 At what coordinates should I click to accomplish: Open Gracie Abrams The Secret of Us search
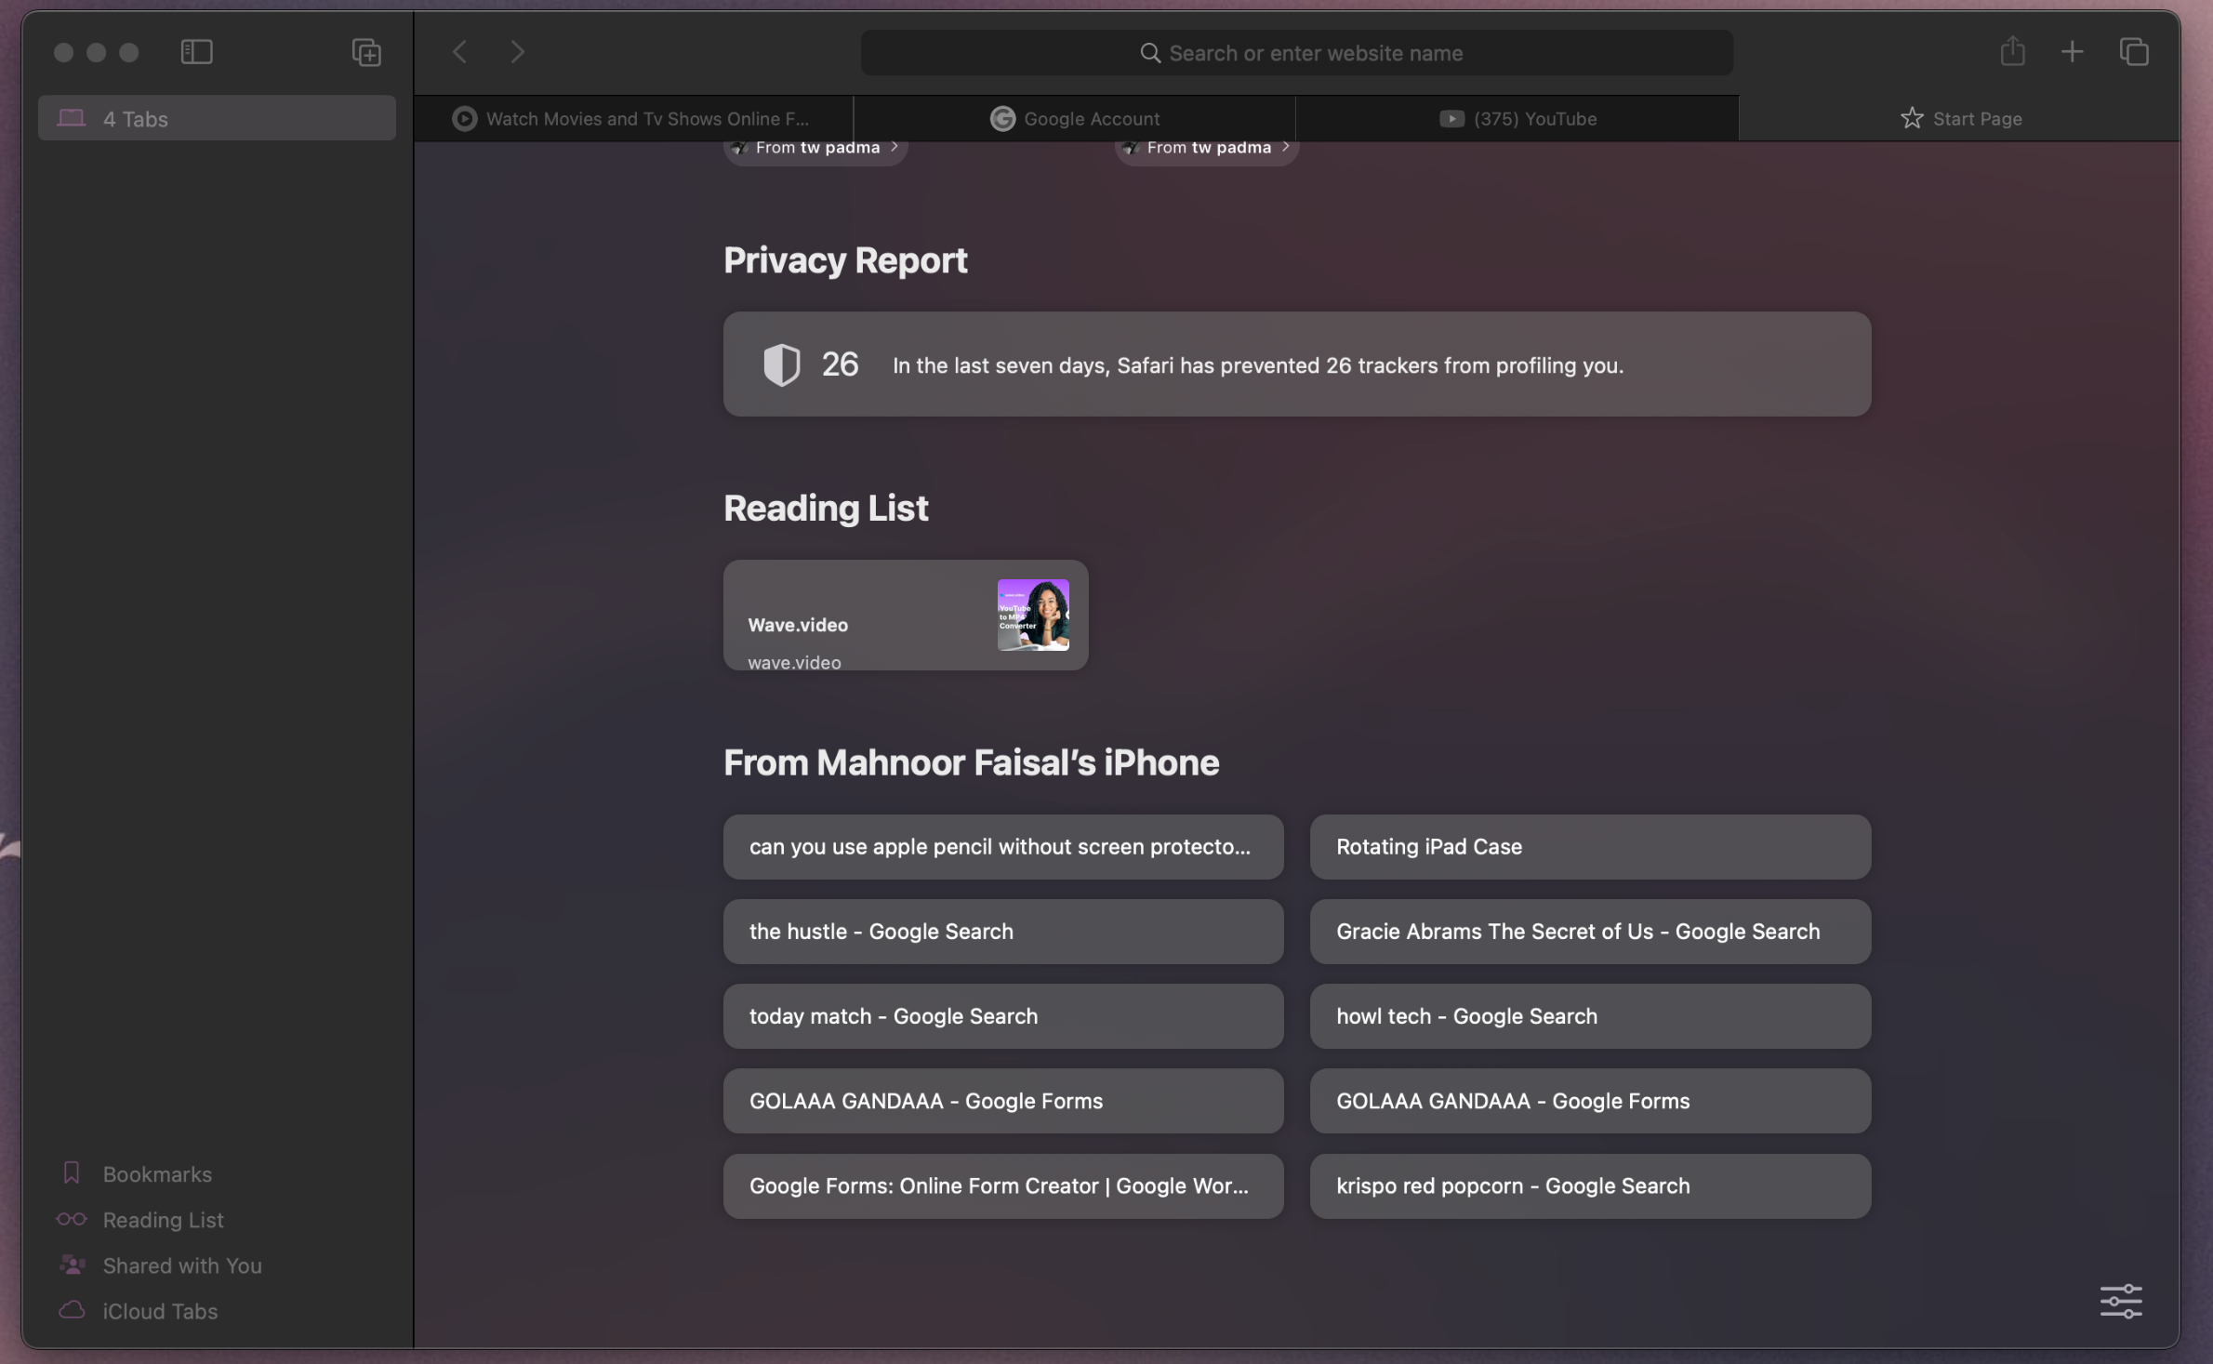[x=1590, y=932]
